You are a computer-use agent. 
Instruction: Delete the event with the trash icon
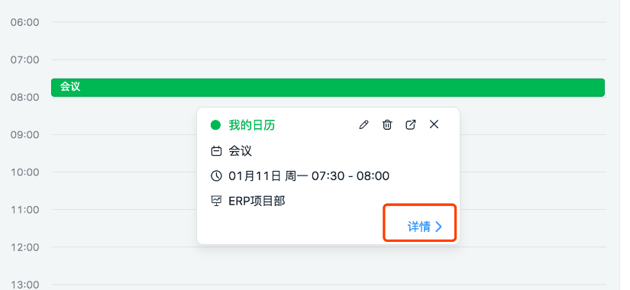coord(387,125)
